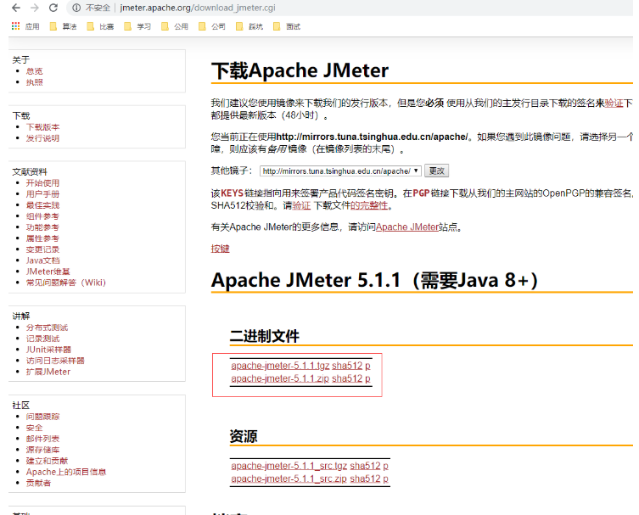Open sha512 link for src.zip
The height and width of the screenshot is (515, 639).
point(365,479)
